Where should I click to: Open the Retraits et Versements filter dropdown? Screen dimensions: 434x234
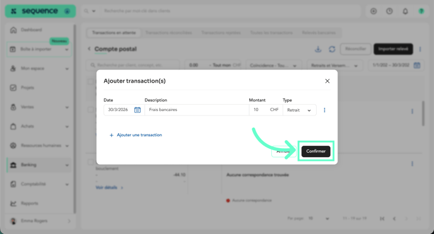[334, 66]
